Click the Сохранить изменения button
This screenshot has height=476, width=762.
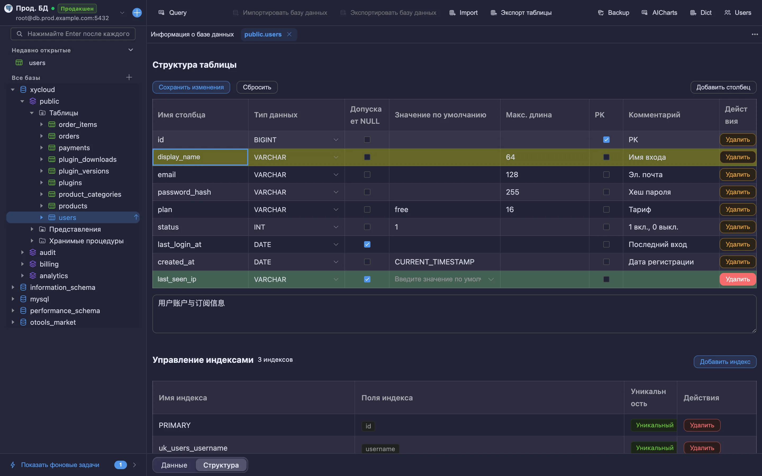(x=191, y=87)
